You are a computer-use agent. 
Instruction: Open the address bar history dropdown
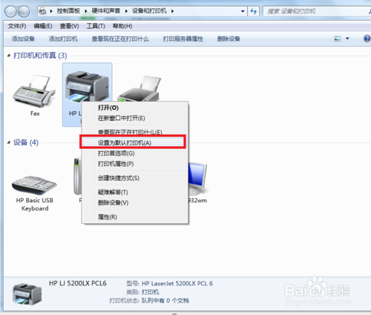(243, 11)
